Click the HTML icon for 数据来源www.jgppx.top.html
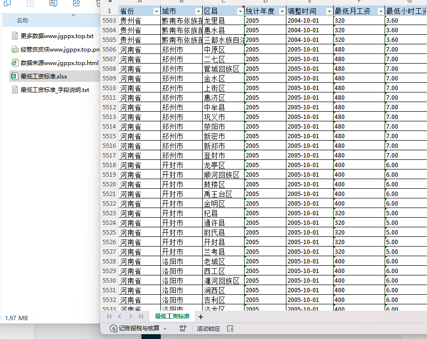The height and width of the screenshot is (339, 427). click(15, 63)
